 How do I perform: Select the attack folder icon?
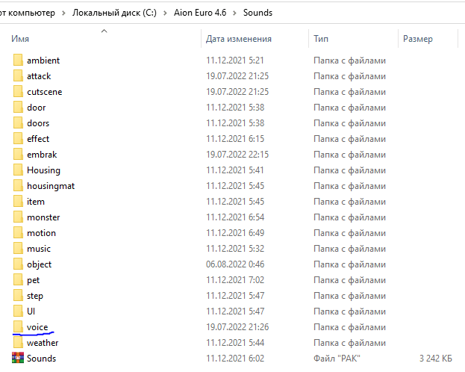19,76
